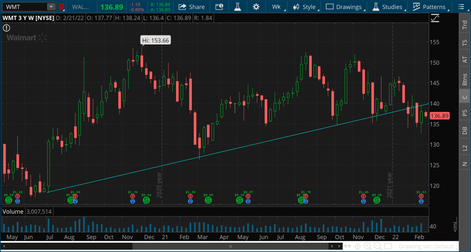Click the Share button

pyautogui.click(x=192, y=7)
